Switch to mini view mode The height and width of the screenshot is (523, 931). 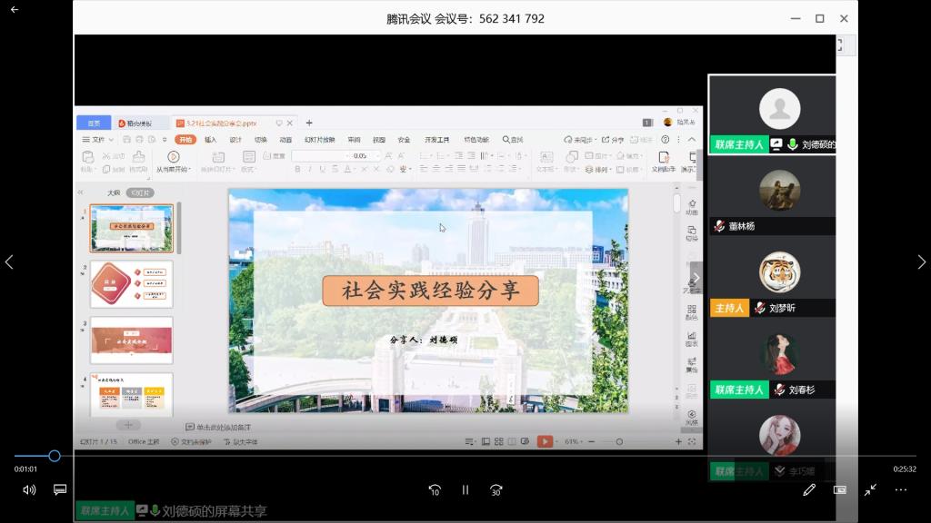pyautogui.click(x=840, y=489)
